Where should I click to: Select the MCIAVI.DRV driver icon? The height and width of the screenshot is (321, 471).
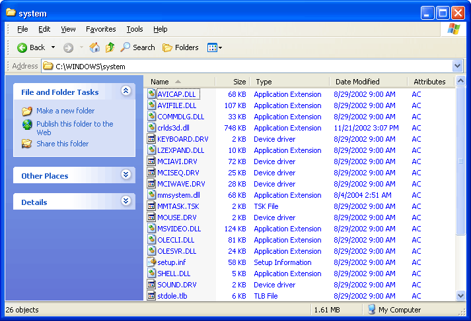(152, 161)
